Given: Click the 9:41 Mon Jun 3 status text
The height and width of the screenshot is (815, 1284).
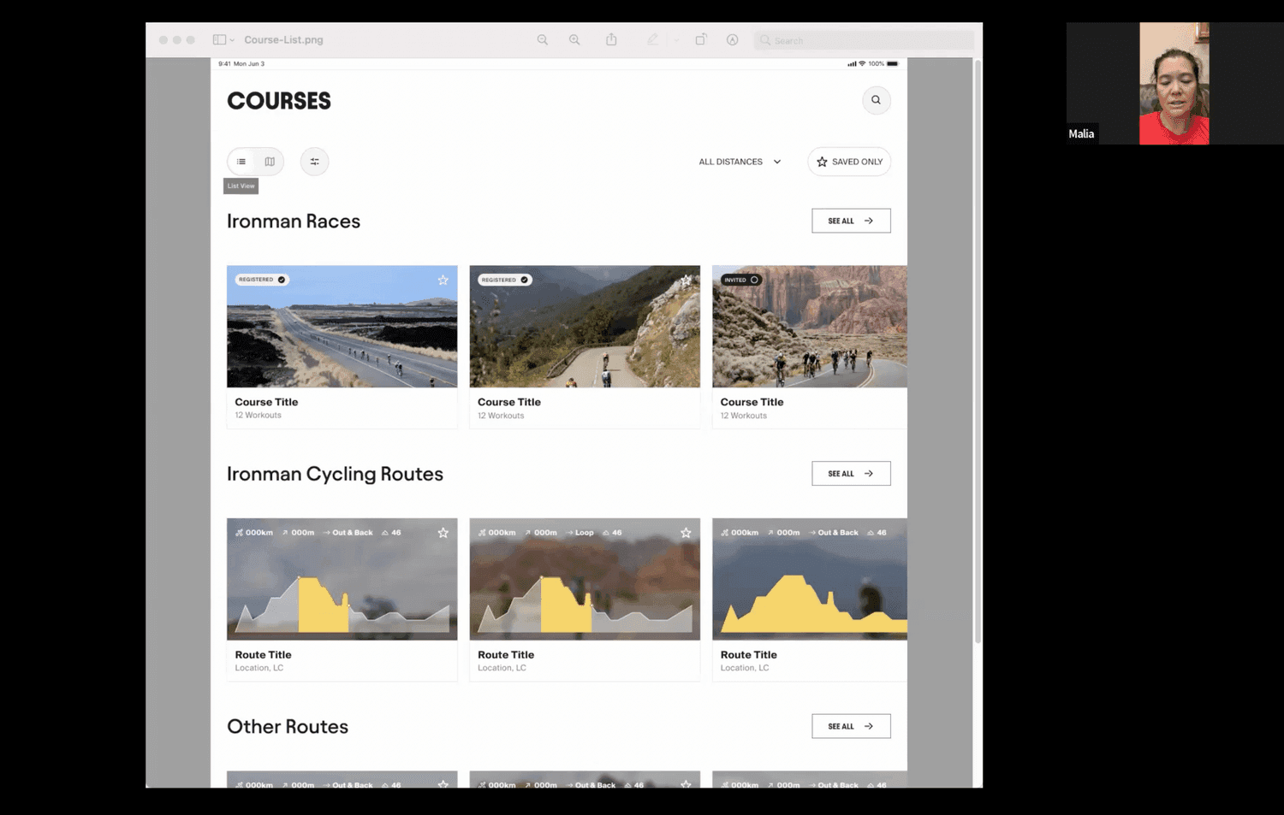Looking at the screenshot, I should (x=241, y=64).
